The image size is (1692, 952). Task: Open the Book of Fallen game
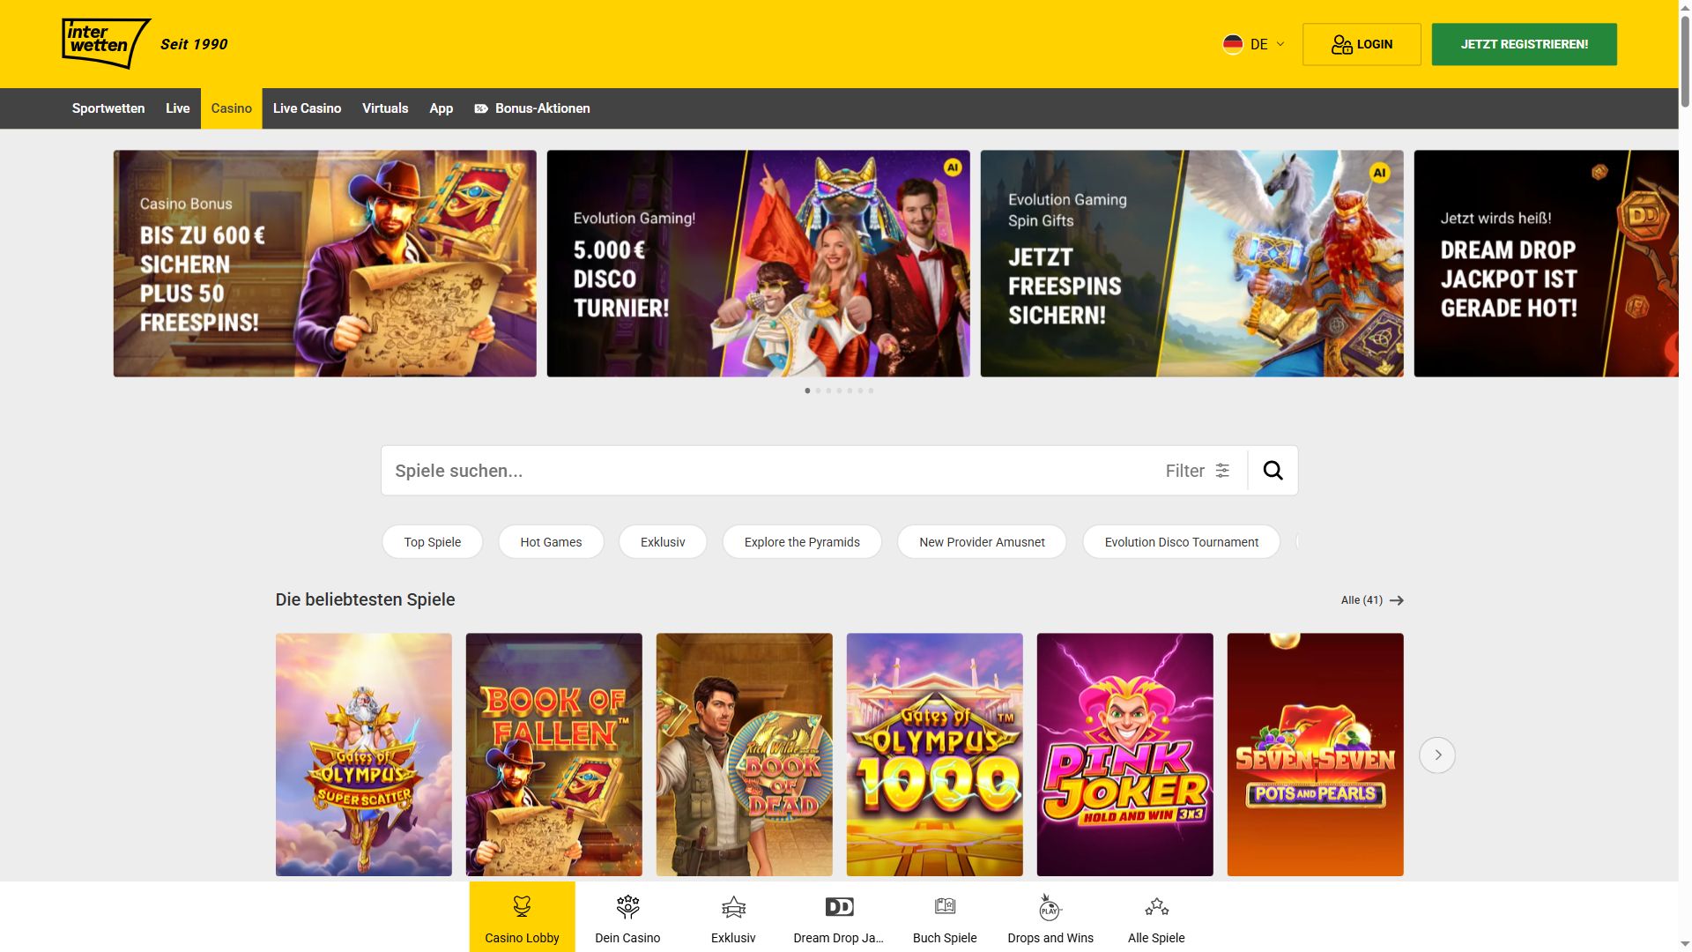pyautogui.click(x=553, y=755)
